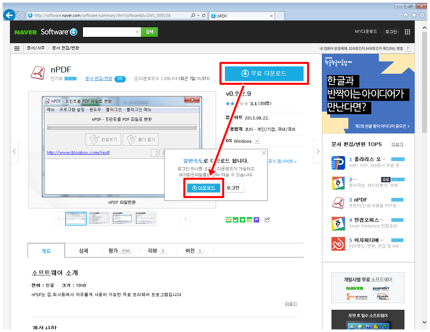Click the nPDF program icon beside title
Screen dimensions: 430x332
pos(38,73)
